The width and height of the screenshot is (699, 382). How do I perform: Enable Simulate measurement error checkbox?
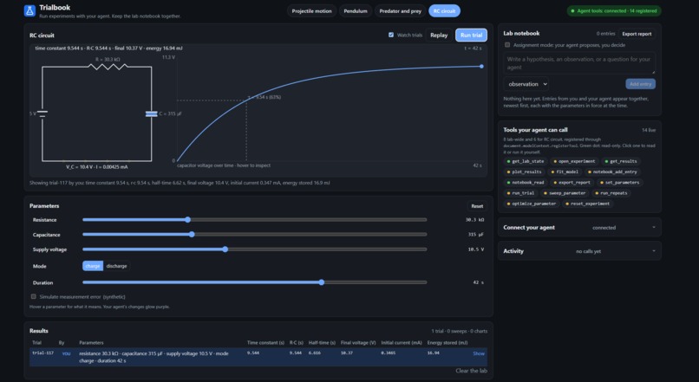[34, 296]
